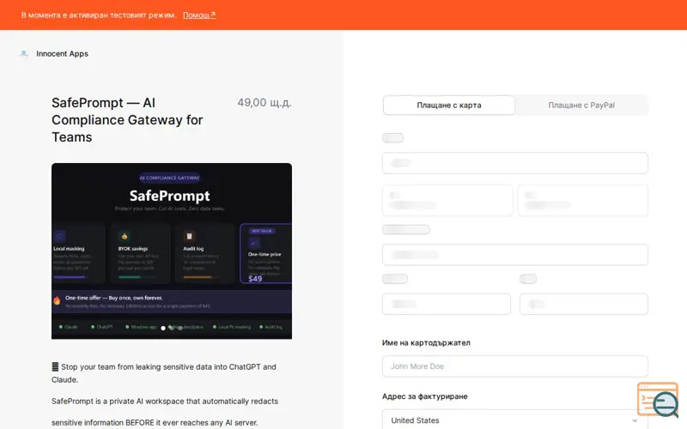Click the Име на картодържател label
This screenshot has height=429, width=687.
426,342
